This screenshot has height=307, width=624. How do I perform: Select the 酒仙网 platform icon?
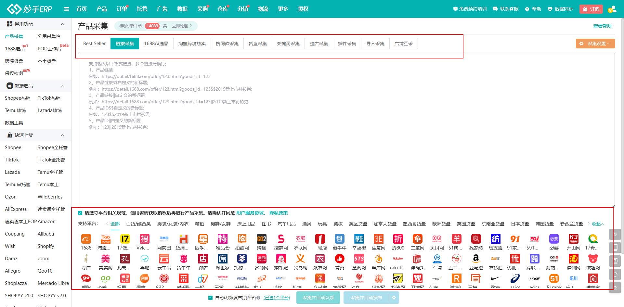click(574, 259)
